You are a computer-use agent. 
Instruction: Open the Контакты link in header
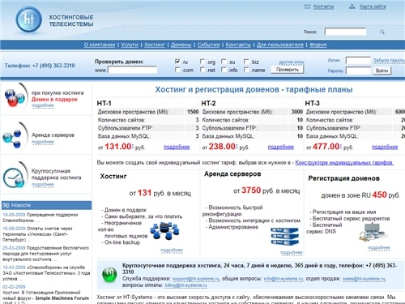click(323, 6)
